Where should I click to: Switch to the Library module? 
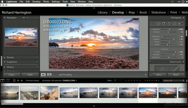(x=103, y=12)
